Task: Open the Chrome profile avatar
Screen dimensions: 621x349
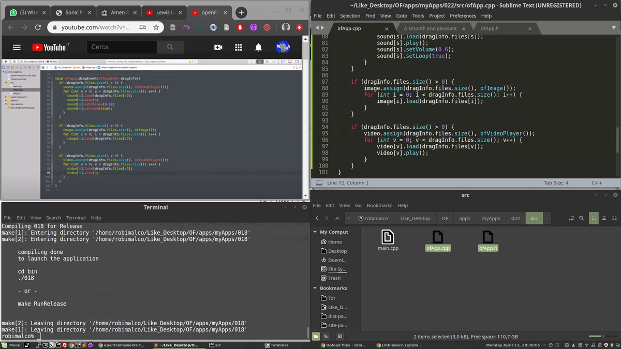Action: (x=286, y=27)
